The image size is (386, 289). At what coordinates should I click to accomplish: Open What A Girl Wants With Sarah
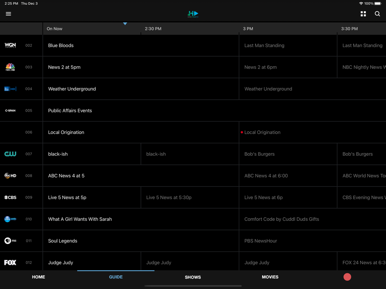click(141, 219)
